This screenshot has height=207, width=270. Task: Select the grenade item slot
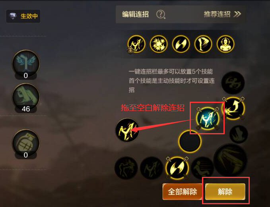pos(26,144)
